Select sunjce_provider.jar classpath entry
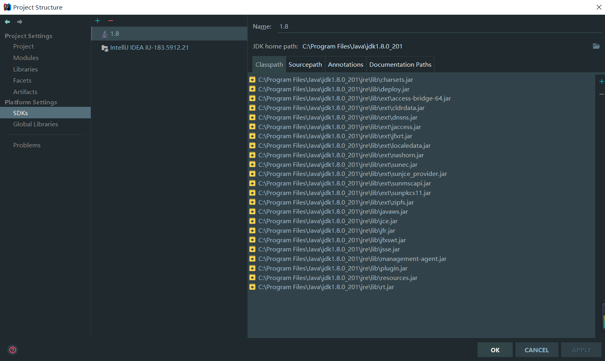This screenshot has width=605, height=361. coord(352,174)
